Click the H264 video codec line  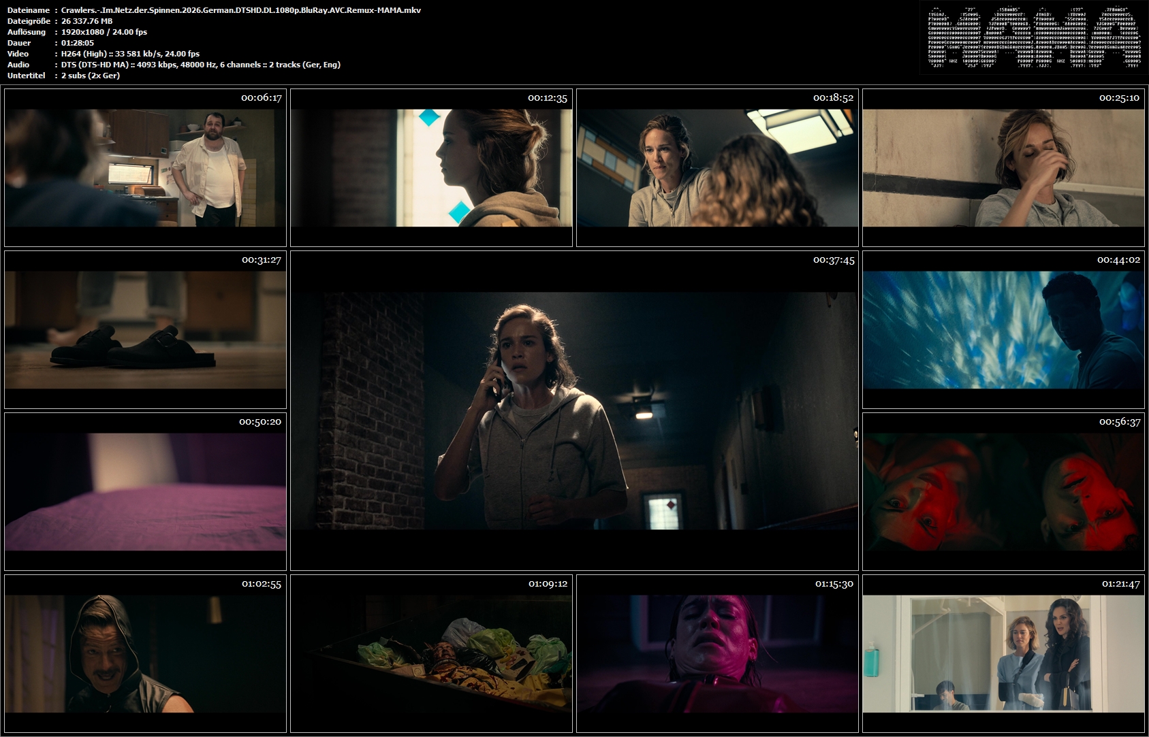coord(131,54)
